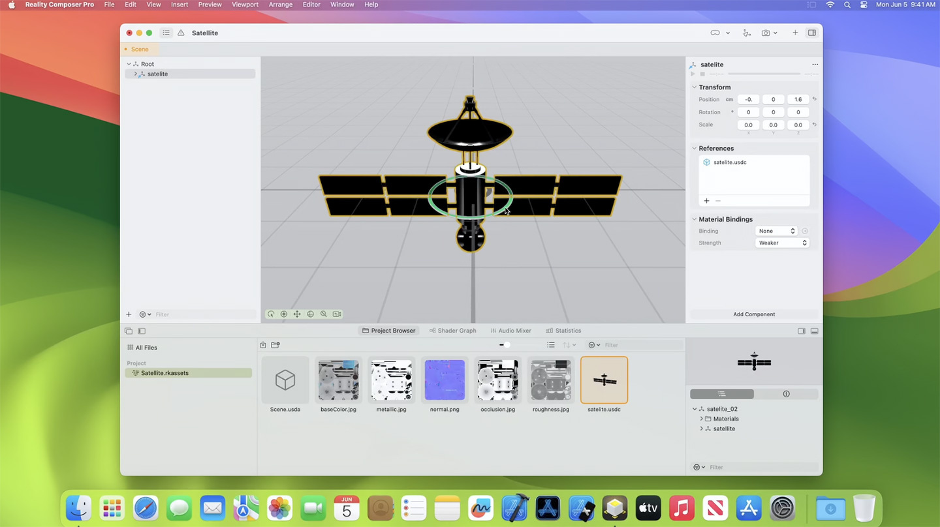Select the info tab in preview panel
The image size is (940, 527).
click(786, 394)
